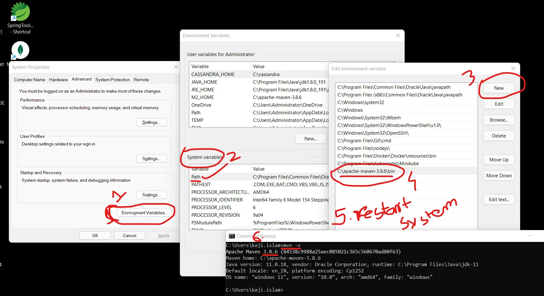This screenshot has width=544, height=296.
Task: Click the Command Prompt title bar icon
Action: tap(232, 236)
